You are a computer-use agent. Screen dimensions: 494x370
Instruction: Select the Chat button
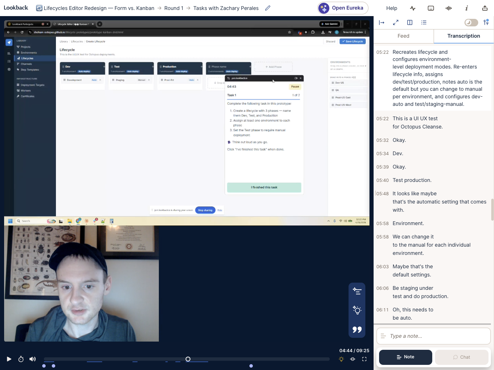tap(461, 357)
